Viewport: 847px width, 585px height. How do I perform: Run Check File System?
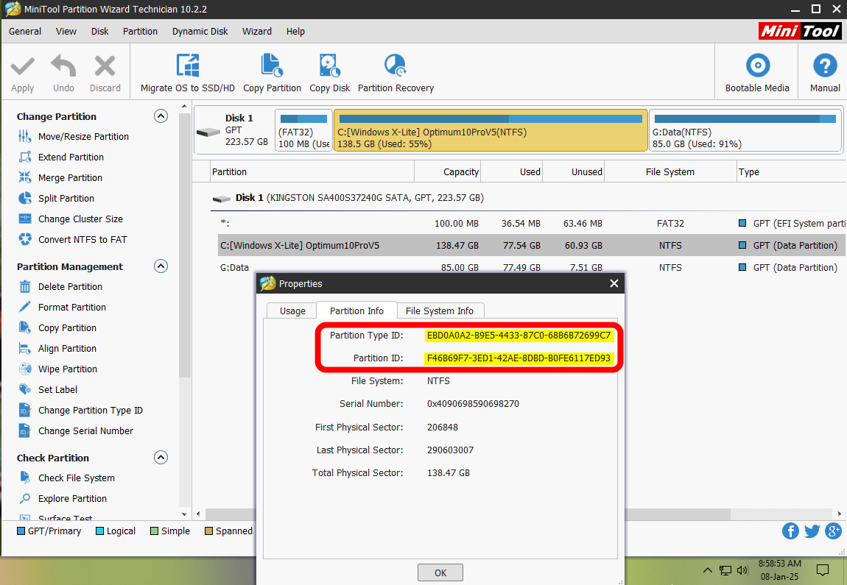click(76, 478)
